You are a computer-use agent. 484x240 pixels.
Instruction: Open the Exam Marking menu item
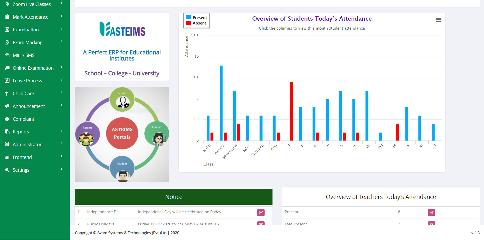click(28, 42)
